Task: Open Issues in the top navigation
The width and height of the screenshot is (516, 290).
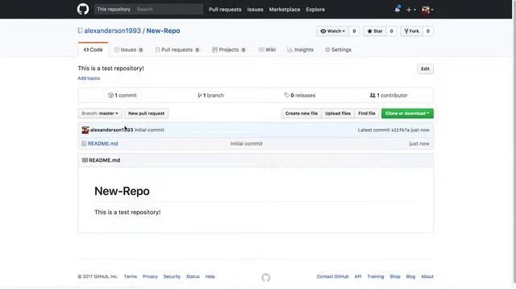Action: [x=255, y=10]
